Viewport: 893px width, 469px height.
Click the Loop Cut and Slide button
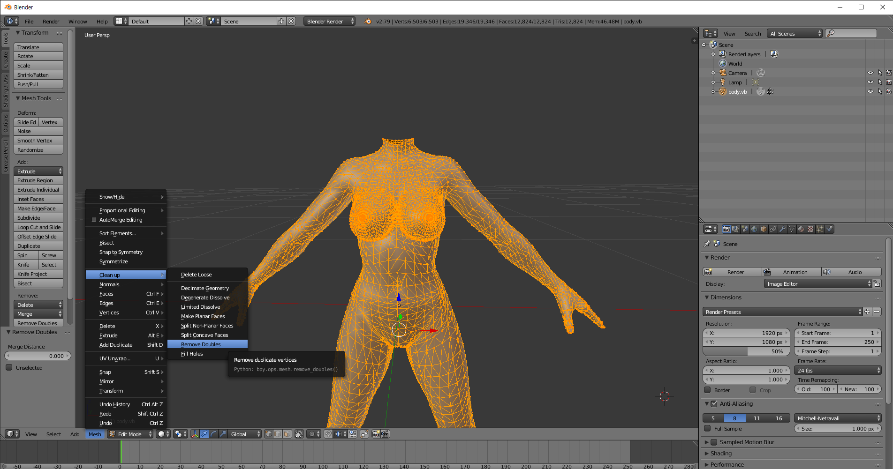tap(38, 227)
